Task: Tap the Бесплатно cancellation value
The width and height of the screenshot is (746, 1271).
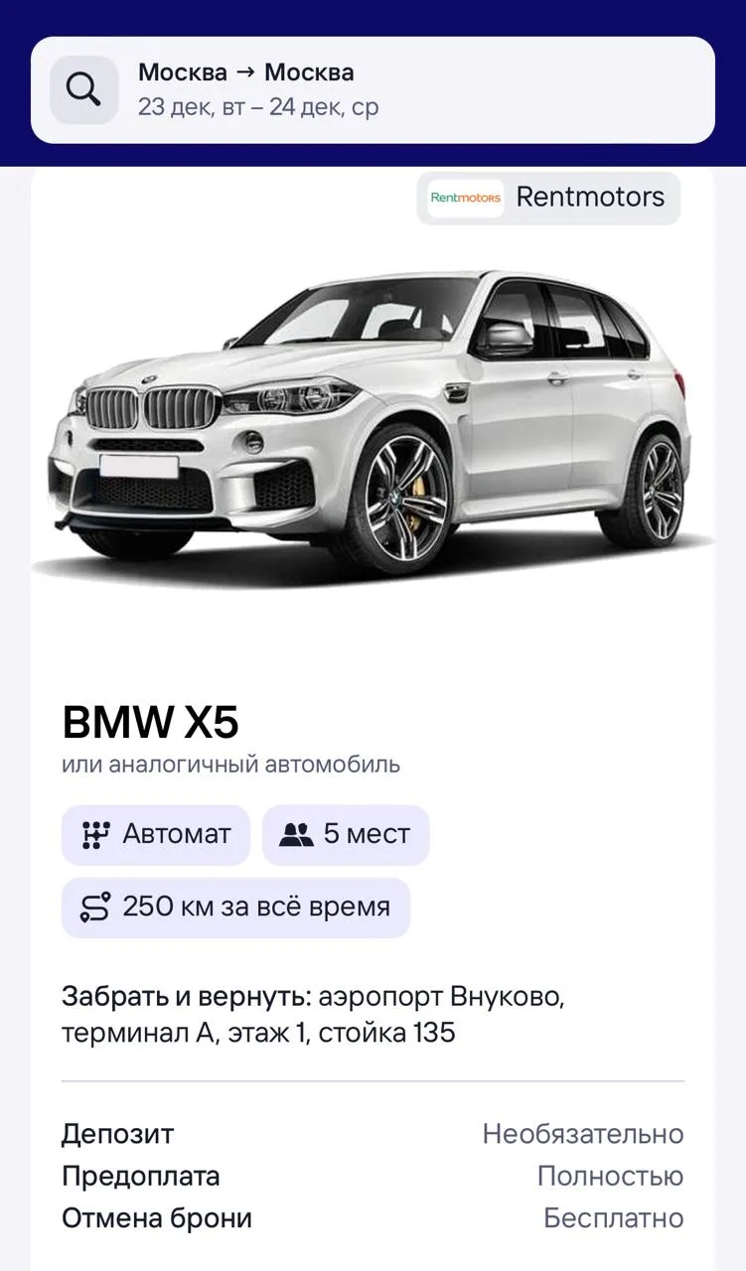Action: (614, 1218)
